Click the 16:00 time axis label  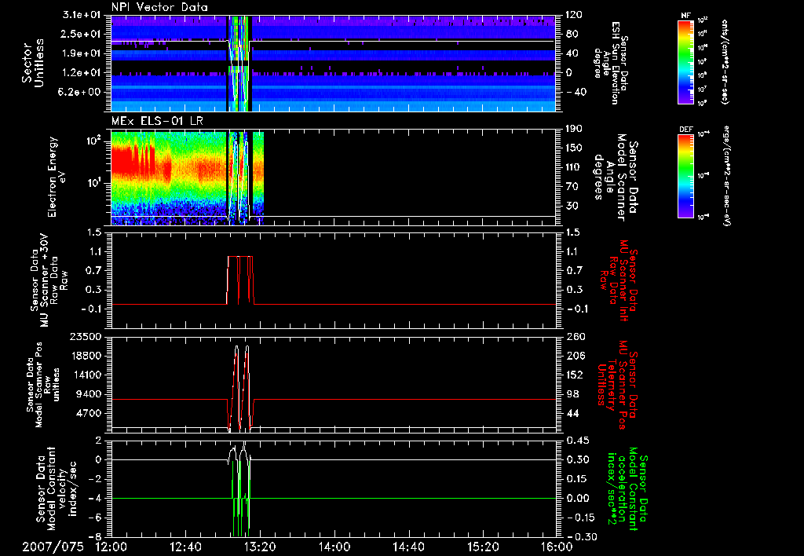point(557,547)
